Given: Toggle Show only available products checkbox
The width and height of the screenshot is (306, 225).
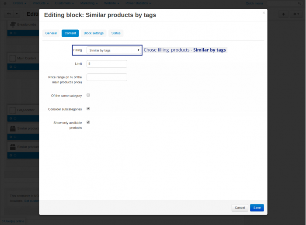Looking at the screenshot, I should point(88,122).
